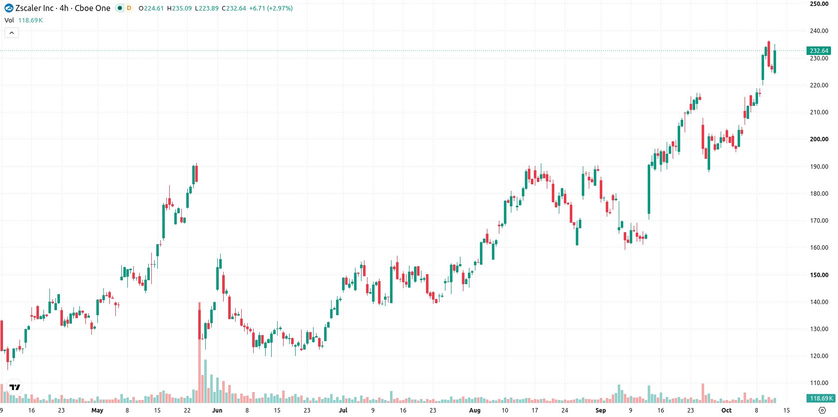This screenshot has height=417, width=838.
Task: Click the Aug label on time axis
Action: coord(475,411)
